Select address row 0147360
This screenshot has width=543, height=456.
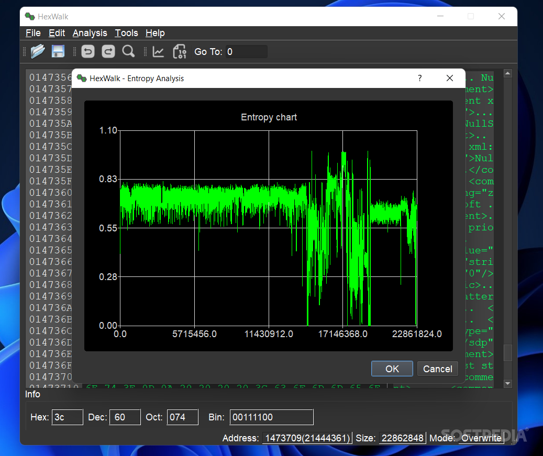(x=51, y=193)
